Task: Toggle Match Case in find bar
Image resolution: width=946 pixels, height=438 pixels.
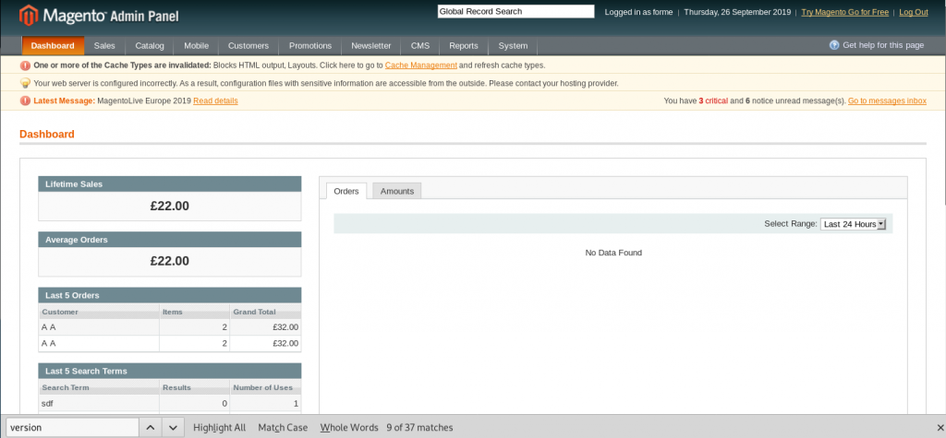Action: pyautogui.click(x=283, y=428)
